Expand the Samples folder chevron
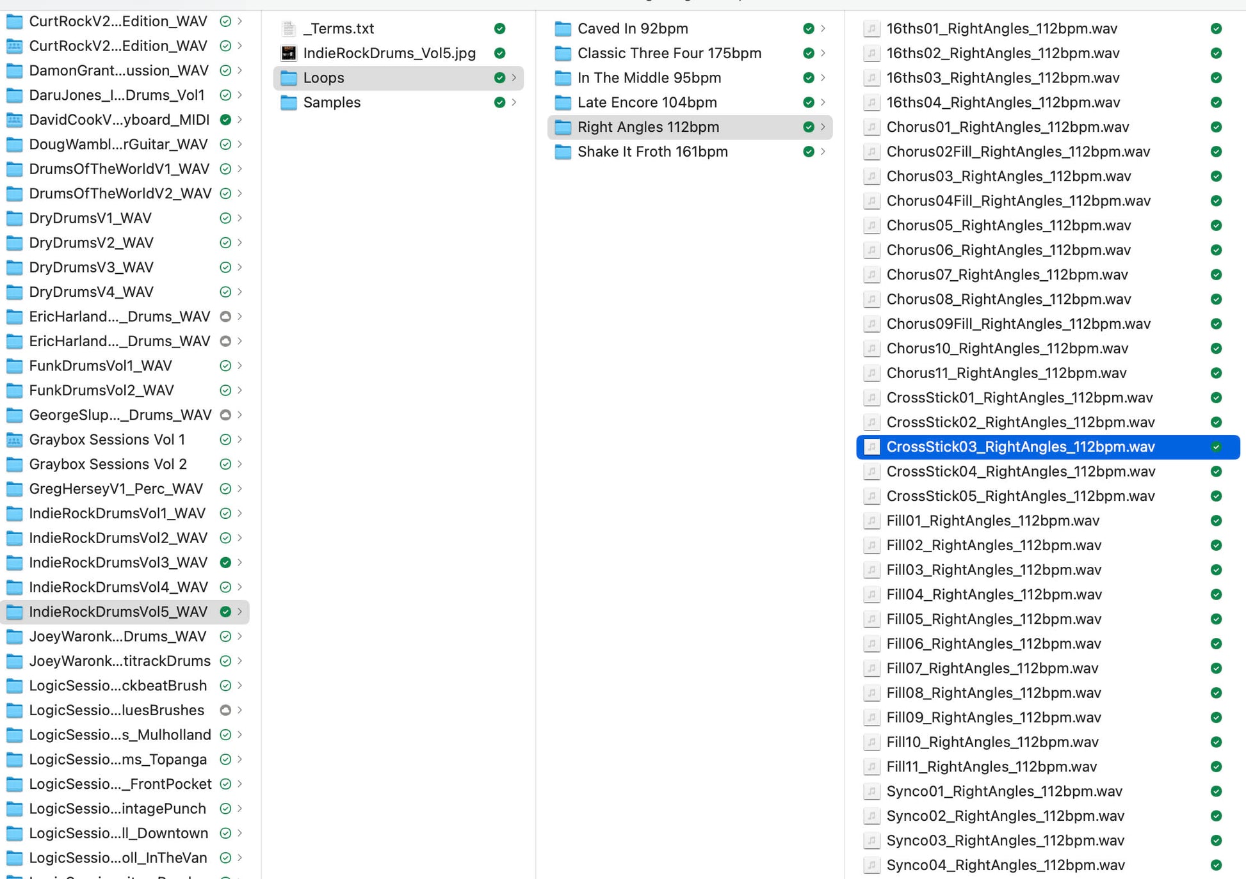 pos(514,102)
